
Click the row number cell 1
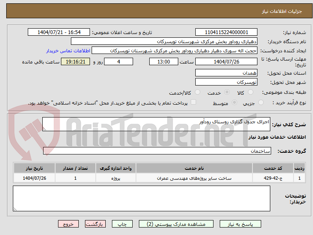click(299, 178)
